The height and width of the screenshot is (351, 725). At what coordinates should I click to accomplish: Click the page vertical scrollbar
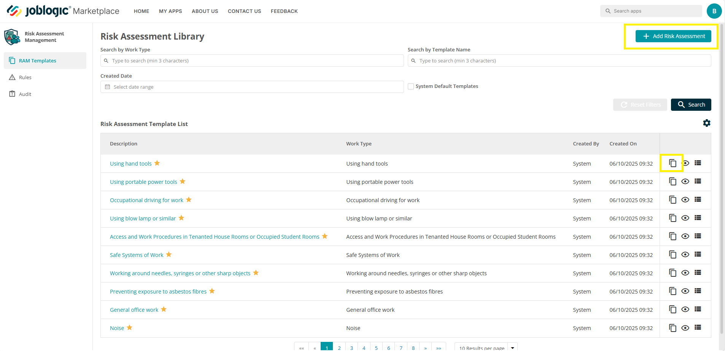[722, 179]
